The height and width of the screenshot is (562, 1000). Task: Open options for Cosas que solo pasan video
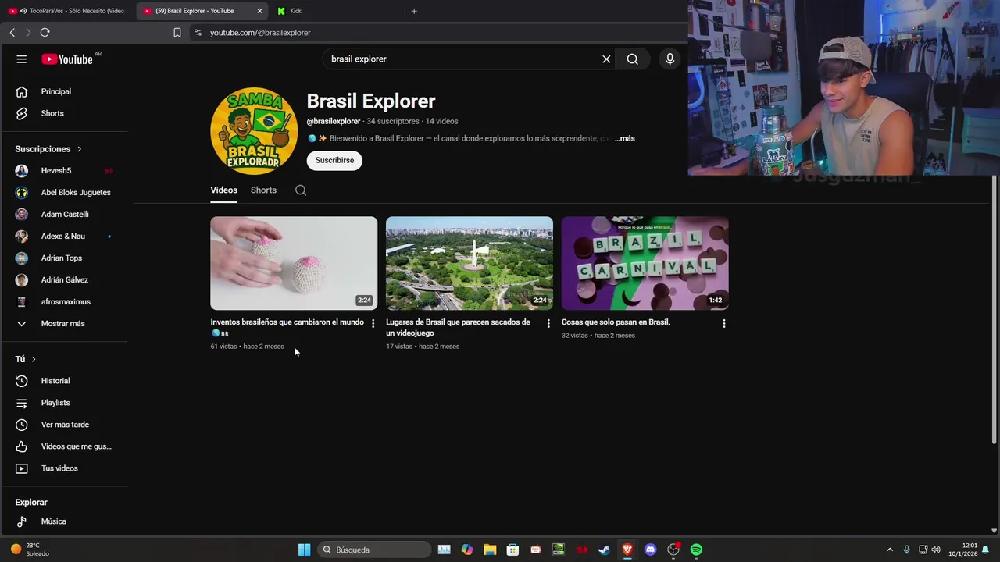724,323
